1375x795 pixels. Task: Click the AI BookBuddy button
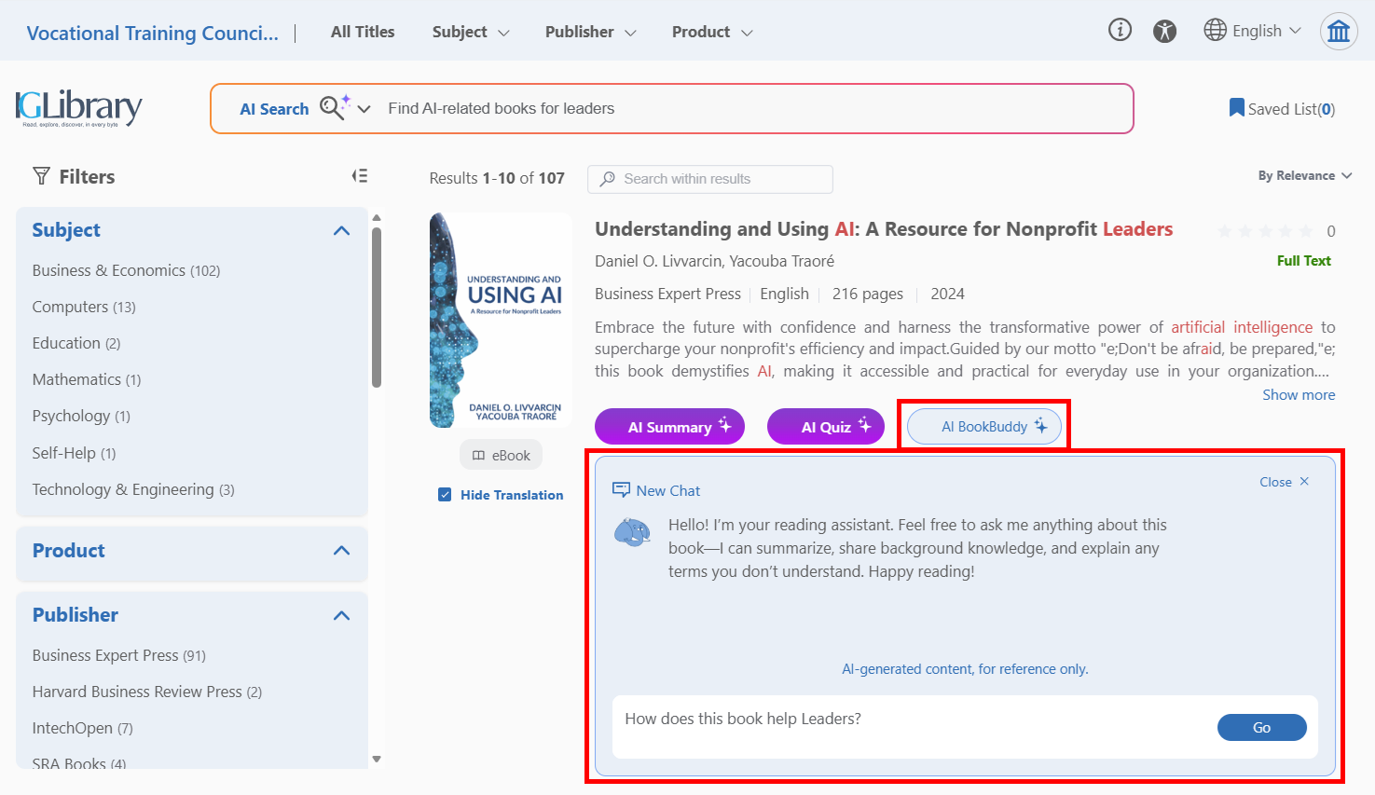coord(984,427)
